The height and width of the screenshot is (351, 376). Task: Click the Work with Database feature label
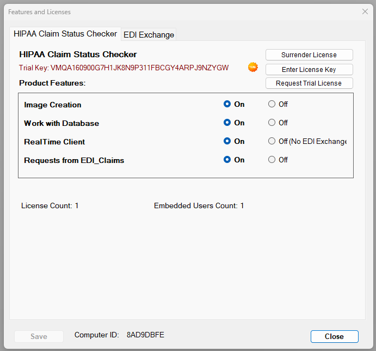pyautogui.click(x=61, y=123)
